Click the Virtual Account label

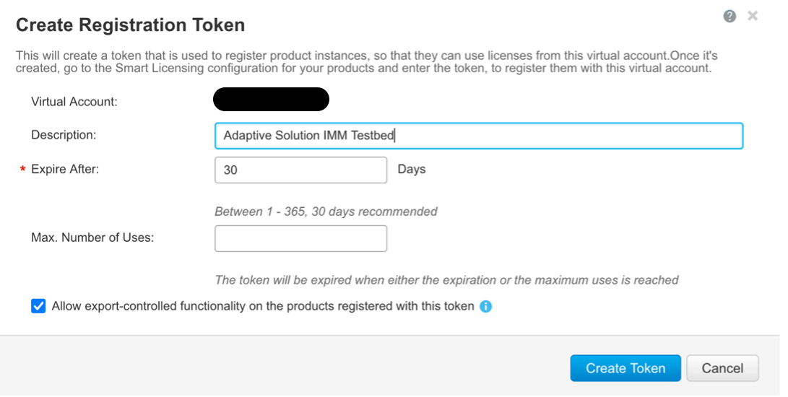click(74, 101)
